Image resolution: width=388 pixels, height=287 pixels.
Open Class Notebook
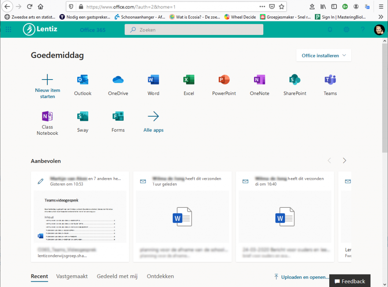[x=47, y=123]
